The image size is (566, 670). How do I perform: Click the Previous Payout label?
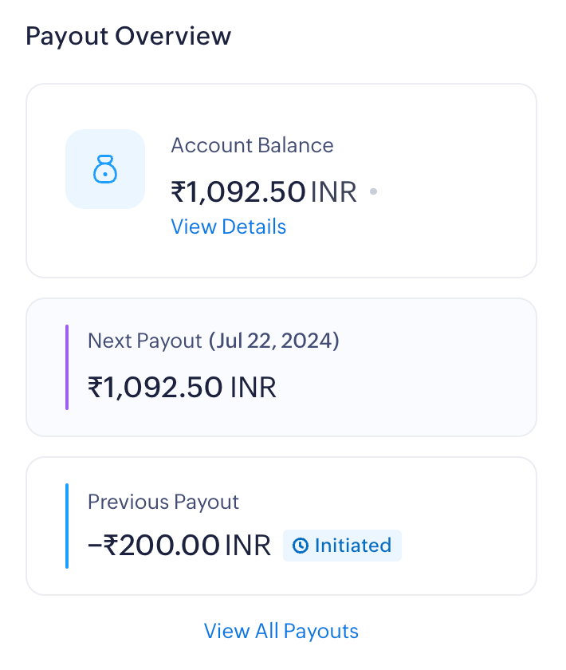point(163,502)
